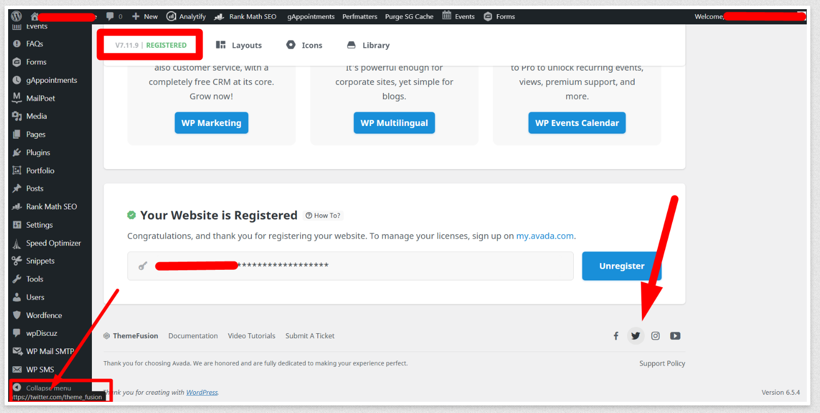
Task: Open ThemeFusion YouTube icon
Action: [x=675, y=336]
